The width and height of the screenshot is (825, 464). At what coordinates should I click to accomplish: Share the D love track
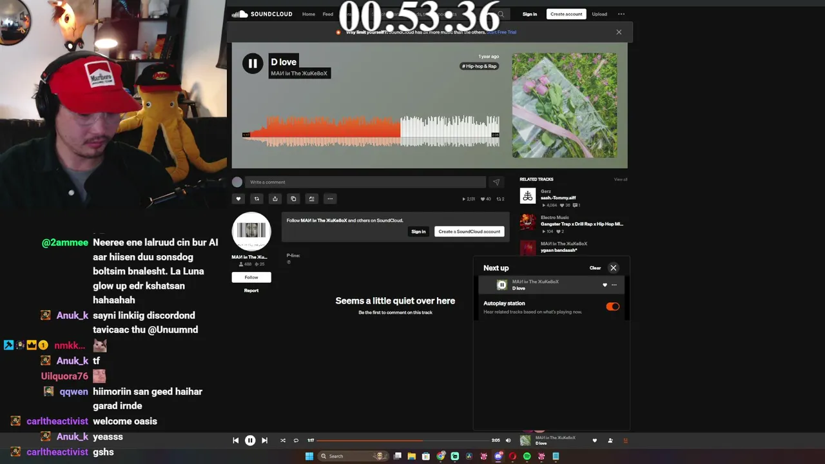tap(275, 199)
